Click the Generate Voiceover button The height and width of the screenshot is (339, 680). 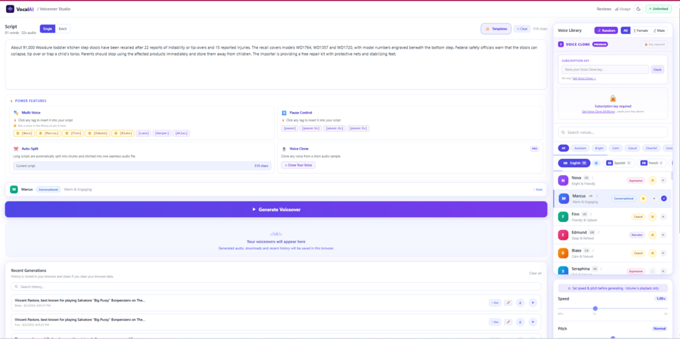(x=276, y=209)
